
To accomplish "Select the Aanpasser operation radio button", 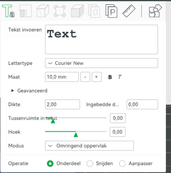I will [122, 163].
